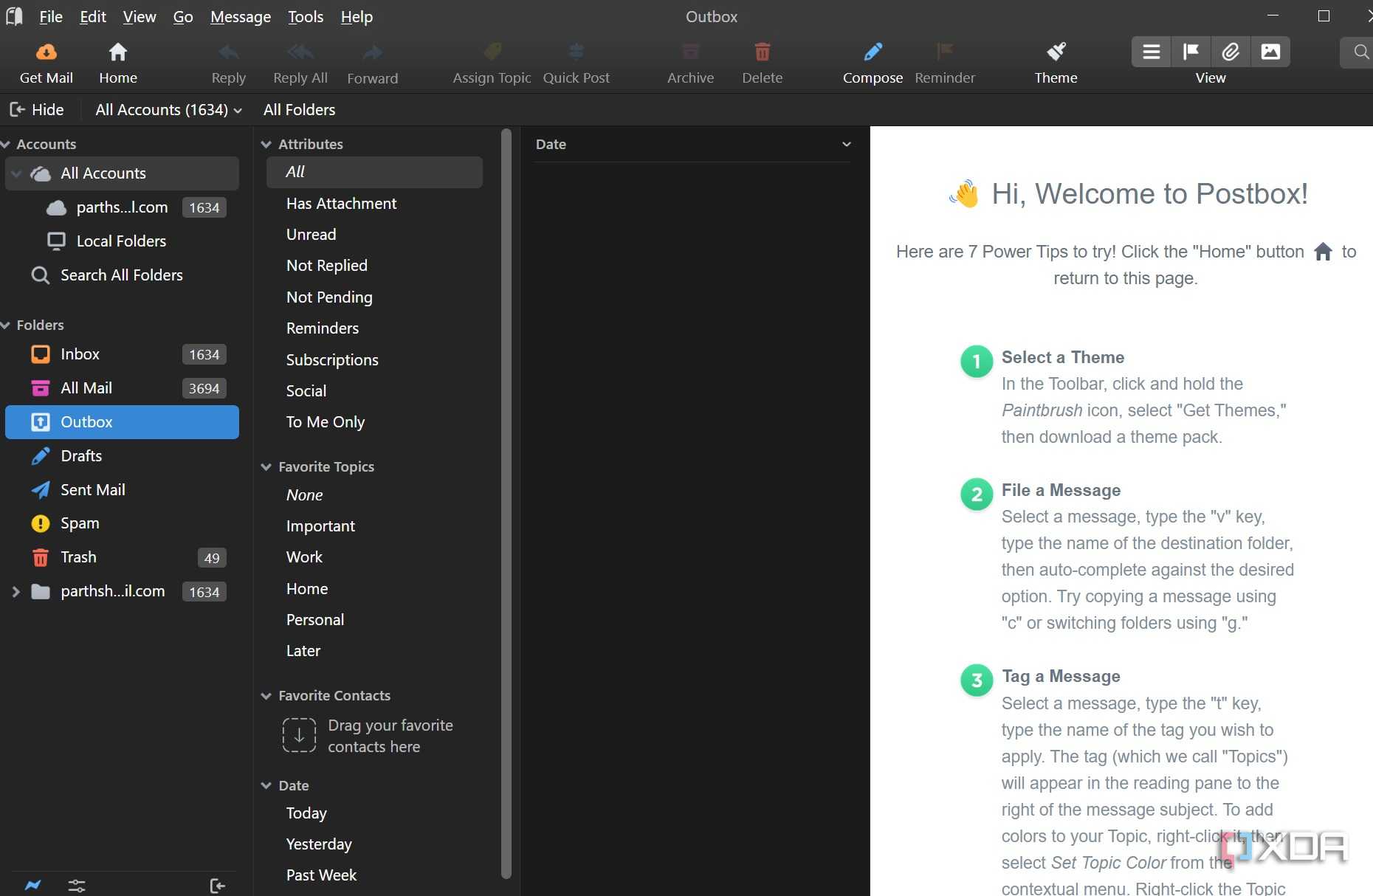Open the Edit menu
Image resolution: width=1373 pixels, height=896 pixels.
[x=93, y=16]
